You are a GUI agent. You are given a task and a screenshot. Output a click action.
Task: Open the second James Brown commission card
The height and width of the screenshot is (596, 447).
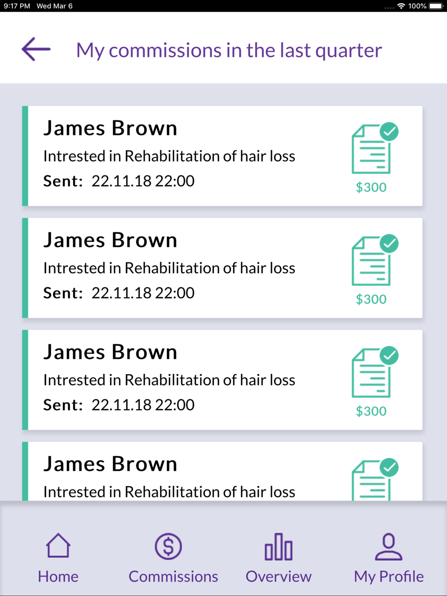tap(222, 268)
